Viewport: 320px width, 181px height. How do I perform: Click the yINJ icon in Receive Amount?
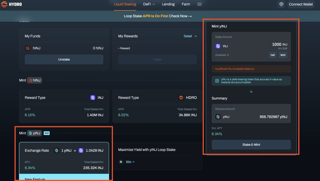218,117
